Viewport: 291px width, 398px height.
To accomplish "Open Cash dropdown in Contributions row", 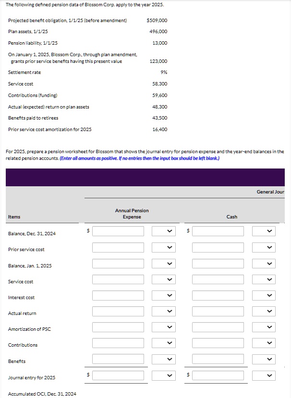I will tap(264, 343).
